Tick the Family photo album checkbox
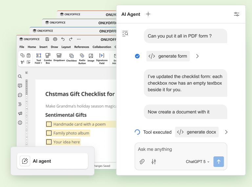The image size is (252, 187). pyautogui.click(x=49, y=133)
